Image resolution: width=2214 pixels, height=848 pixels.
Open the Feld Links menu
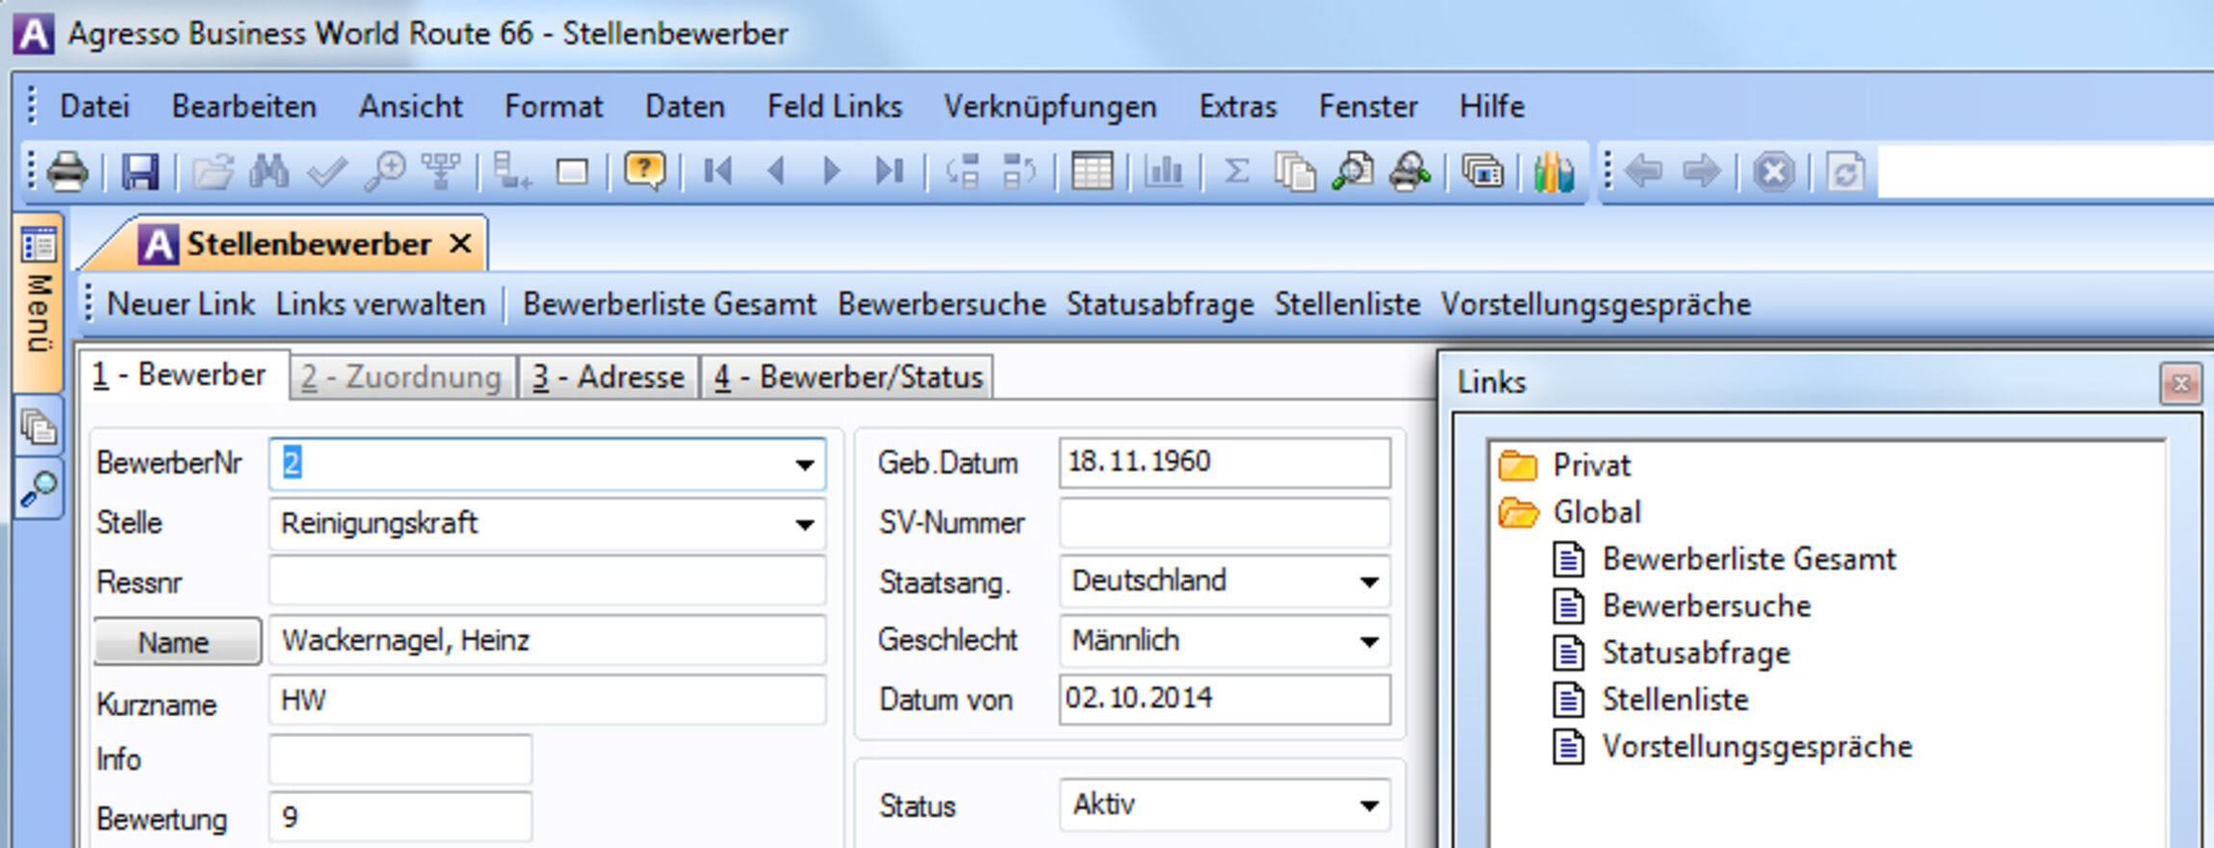click(x=835, y=106)
